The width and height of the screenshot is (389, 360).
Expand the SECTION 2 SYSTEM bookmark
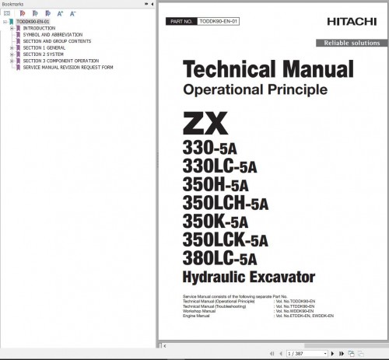coord(12,54)
